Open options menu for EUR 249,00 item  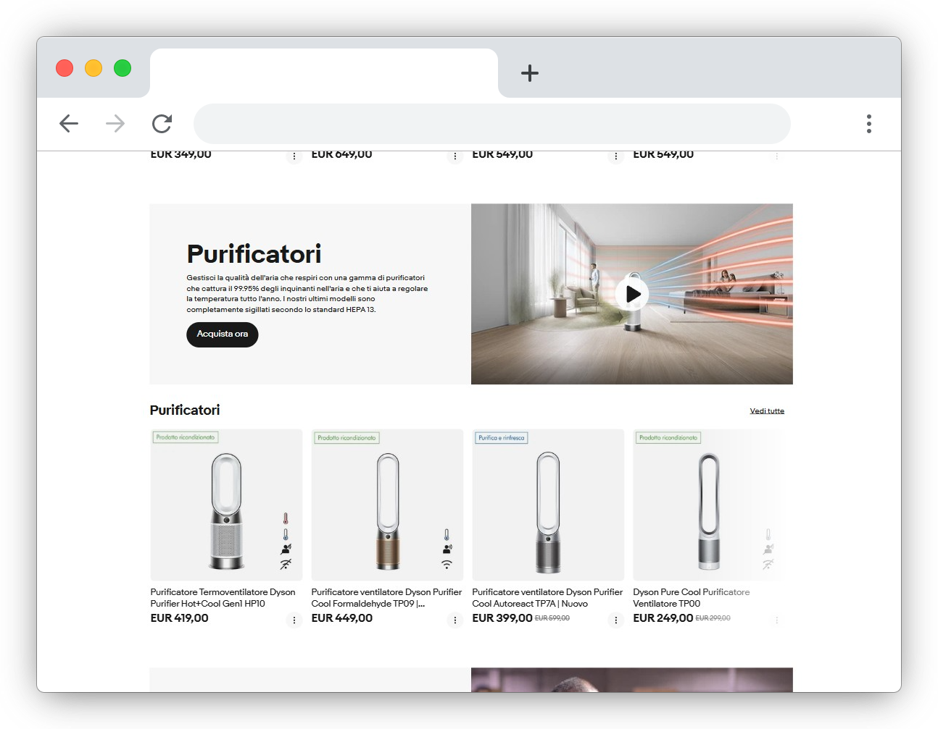click(x=776, y=620)
